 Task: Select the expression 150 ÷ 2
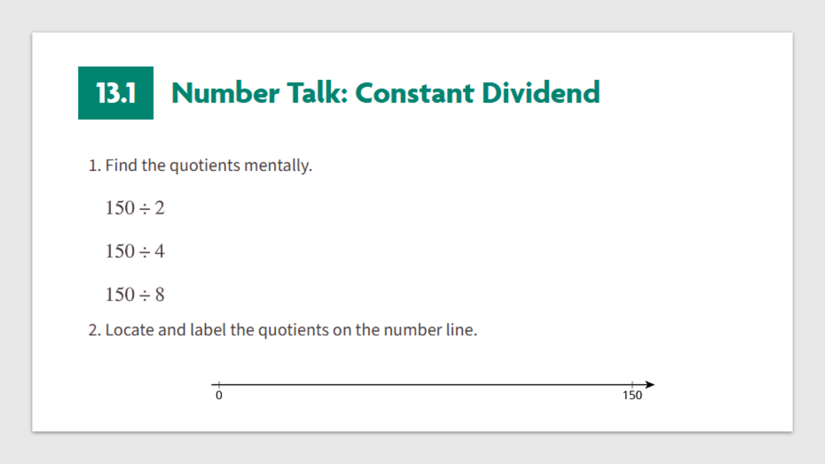[135, 207]
